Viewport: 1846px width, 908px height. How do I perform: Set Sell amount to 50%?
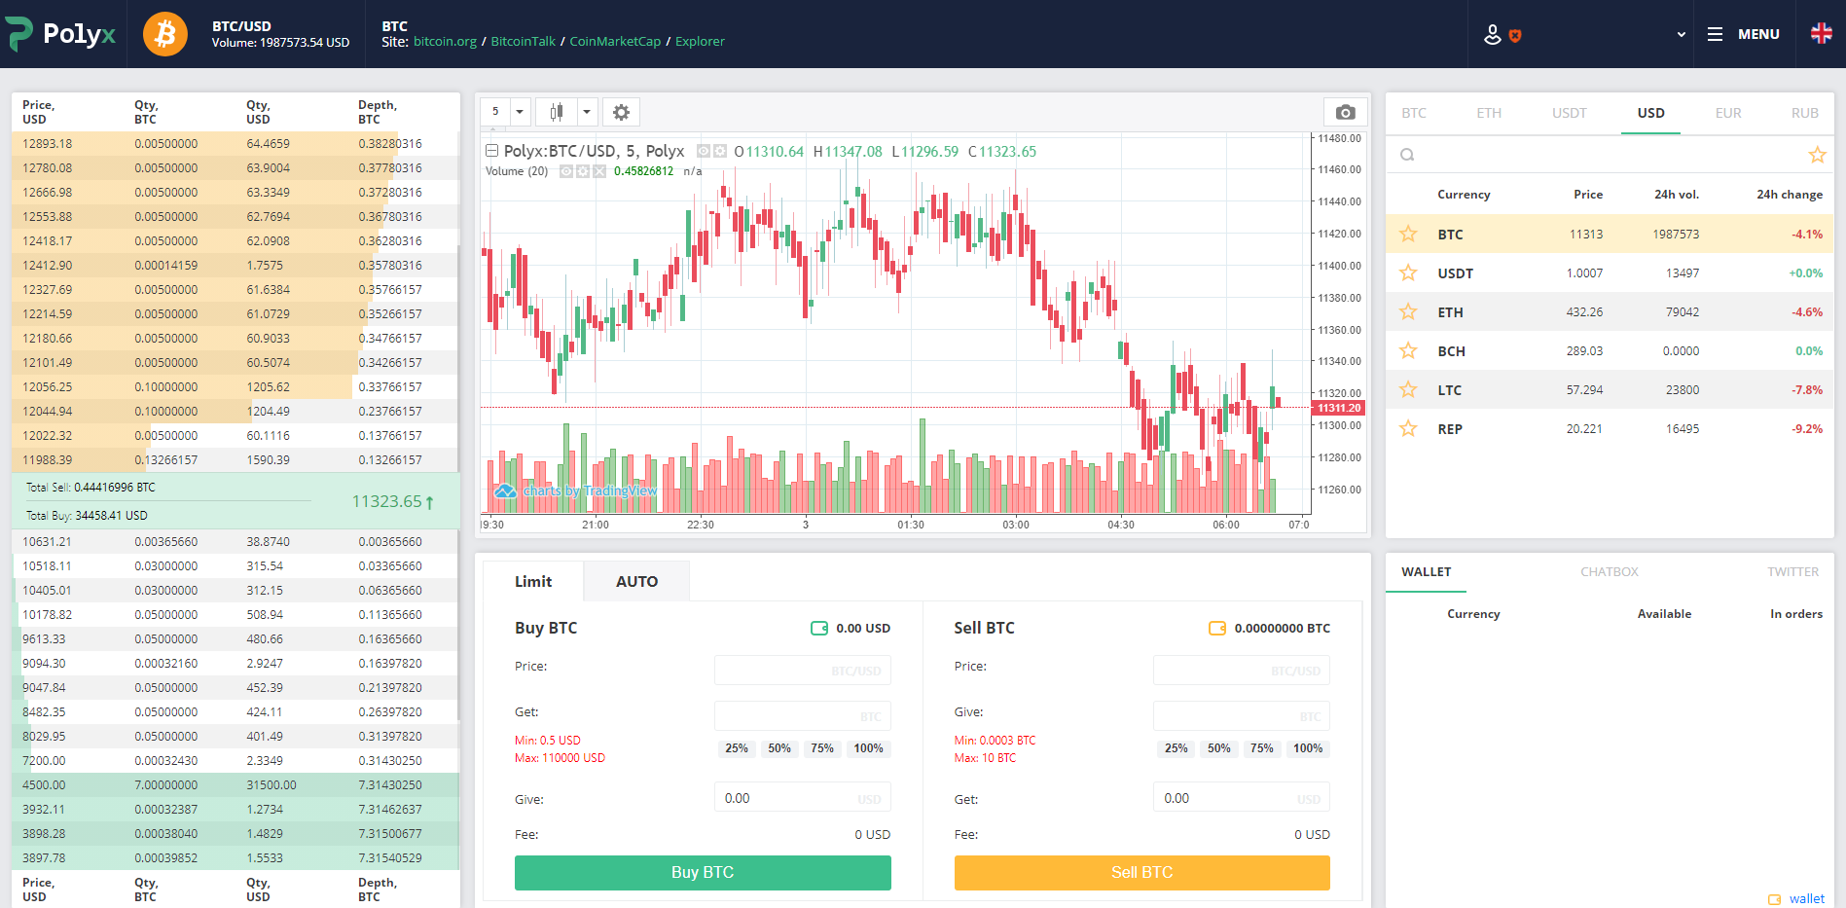[x=1218, y=748]
